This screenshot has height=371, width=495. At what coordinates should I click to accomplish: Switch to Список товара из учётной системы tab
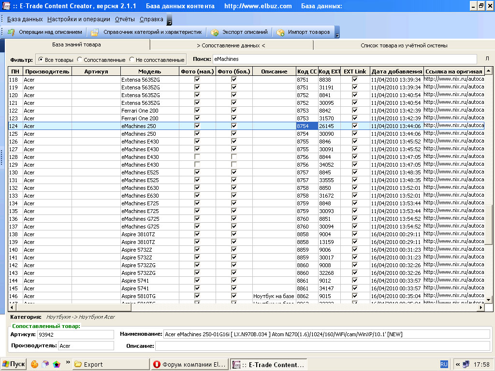pos(404,45)
